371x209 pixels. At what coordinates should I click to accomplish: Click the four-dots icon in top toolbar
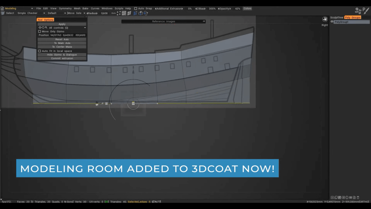coord(119,13)
